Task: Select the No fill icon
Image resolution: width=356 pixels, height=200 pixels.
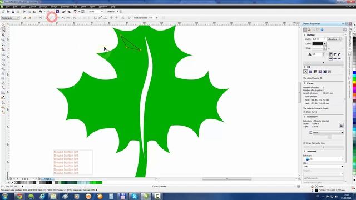Action: 305,72
